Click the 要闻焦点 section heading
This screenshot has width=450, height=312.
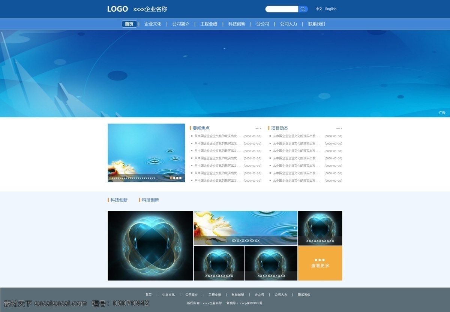click(x=201, y=128)
